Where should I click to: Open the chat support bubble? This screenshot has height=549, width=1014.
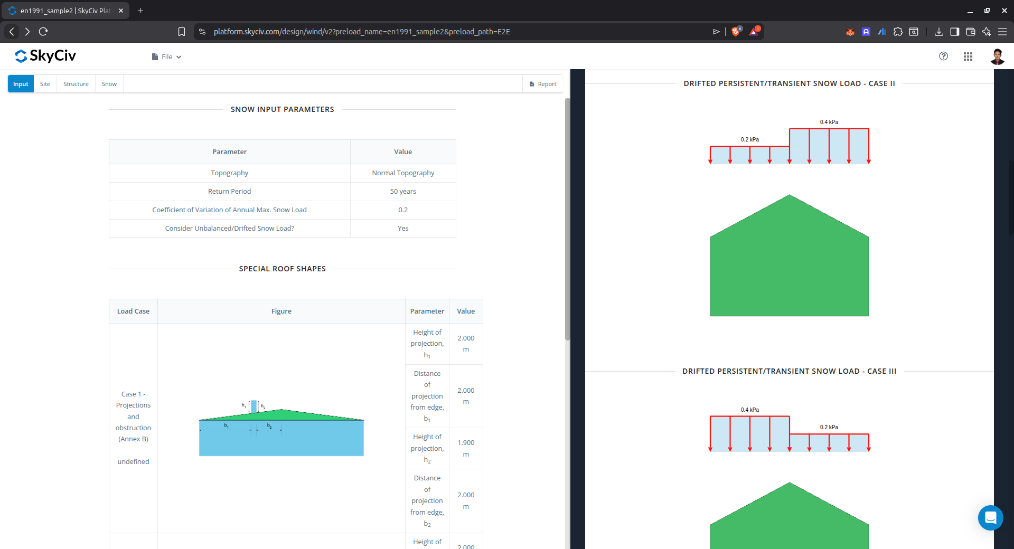pos(990,518)
